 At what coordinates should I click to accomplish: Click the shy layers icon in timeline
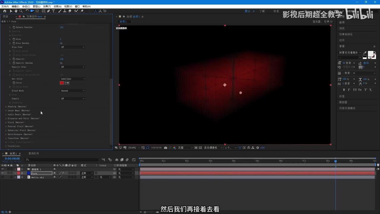(117, 160)
